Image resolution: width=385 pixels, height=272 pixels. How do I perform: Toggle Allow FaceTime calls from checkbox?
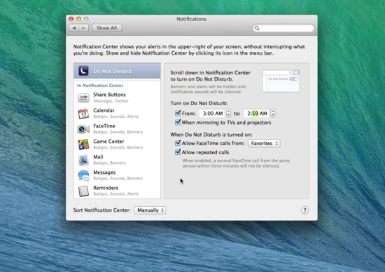click(x=178, y=143)
